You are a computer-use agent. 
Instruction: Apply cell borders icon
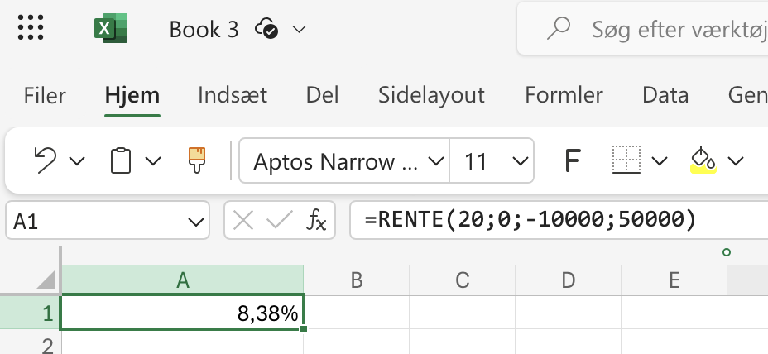[x=626, y=160]
